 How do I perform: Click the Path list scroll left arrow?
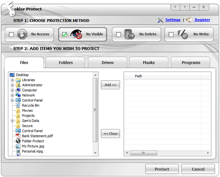pyautogui.click(x=127, y=153)
